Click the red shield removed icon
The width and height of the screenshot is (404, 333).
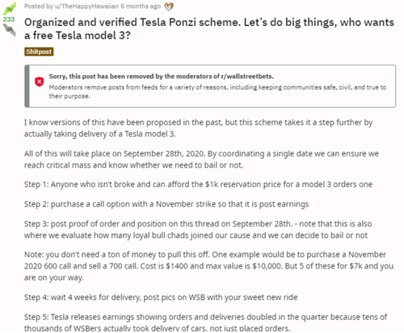(40, 81)
